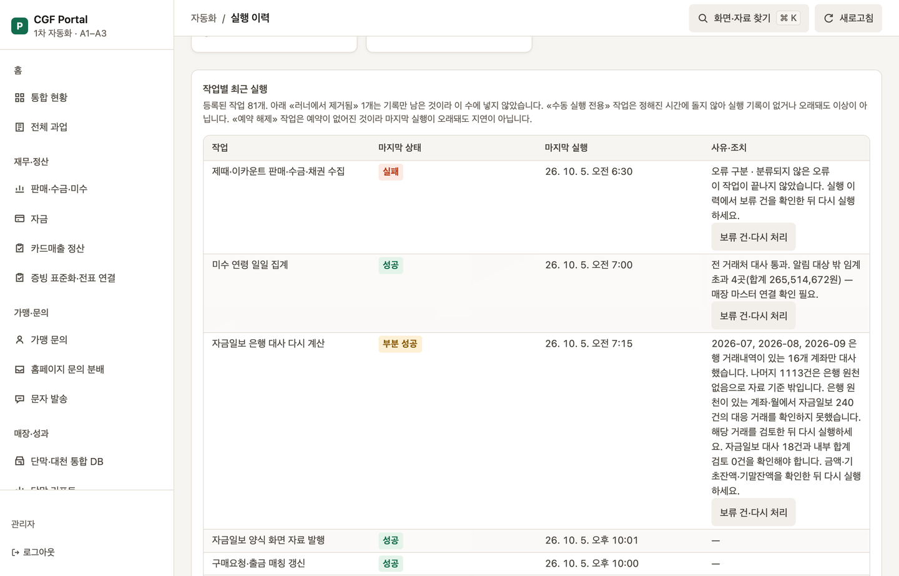Click the 마지막 실행 column header
Image resolution: width=899 pixels, height=576 pixels.
click(x=566, y=147)
